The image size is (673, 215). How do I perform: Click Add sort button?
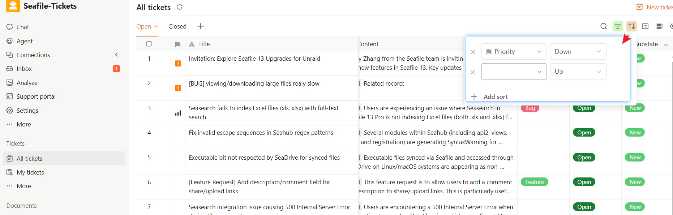pos(490,97)
